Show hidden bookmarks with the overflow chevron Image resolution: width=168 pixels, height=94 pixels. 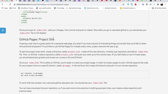tap(149, 8)
